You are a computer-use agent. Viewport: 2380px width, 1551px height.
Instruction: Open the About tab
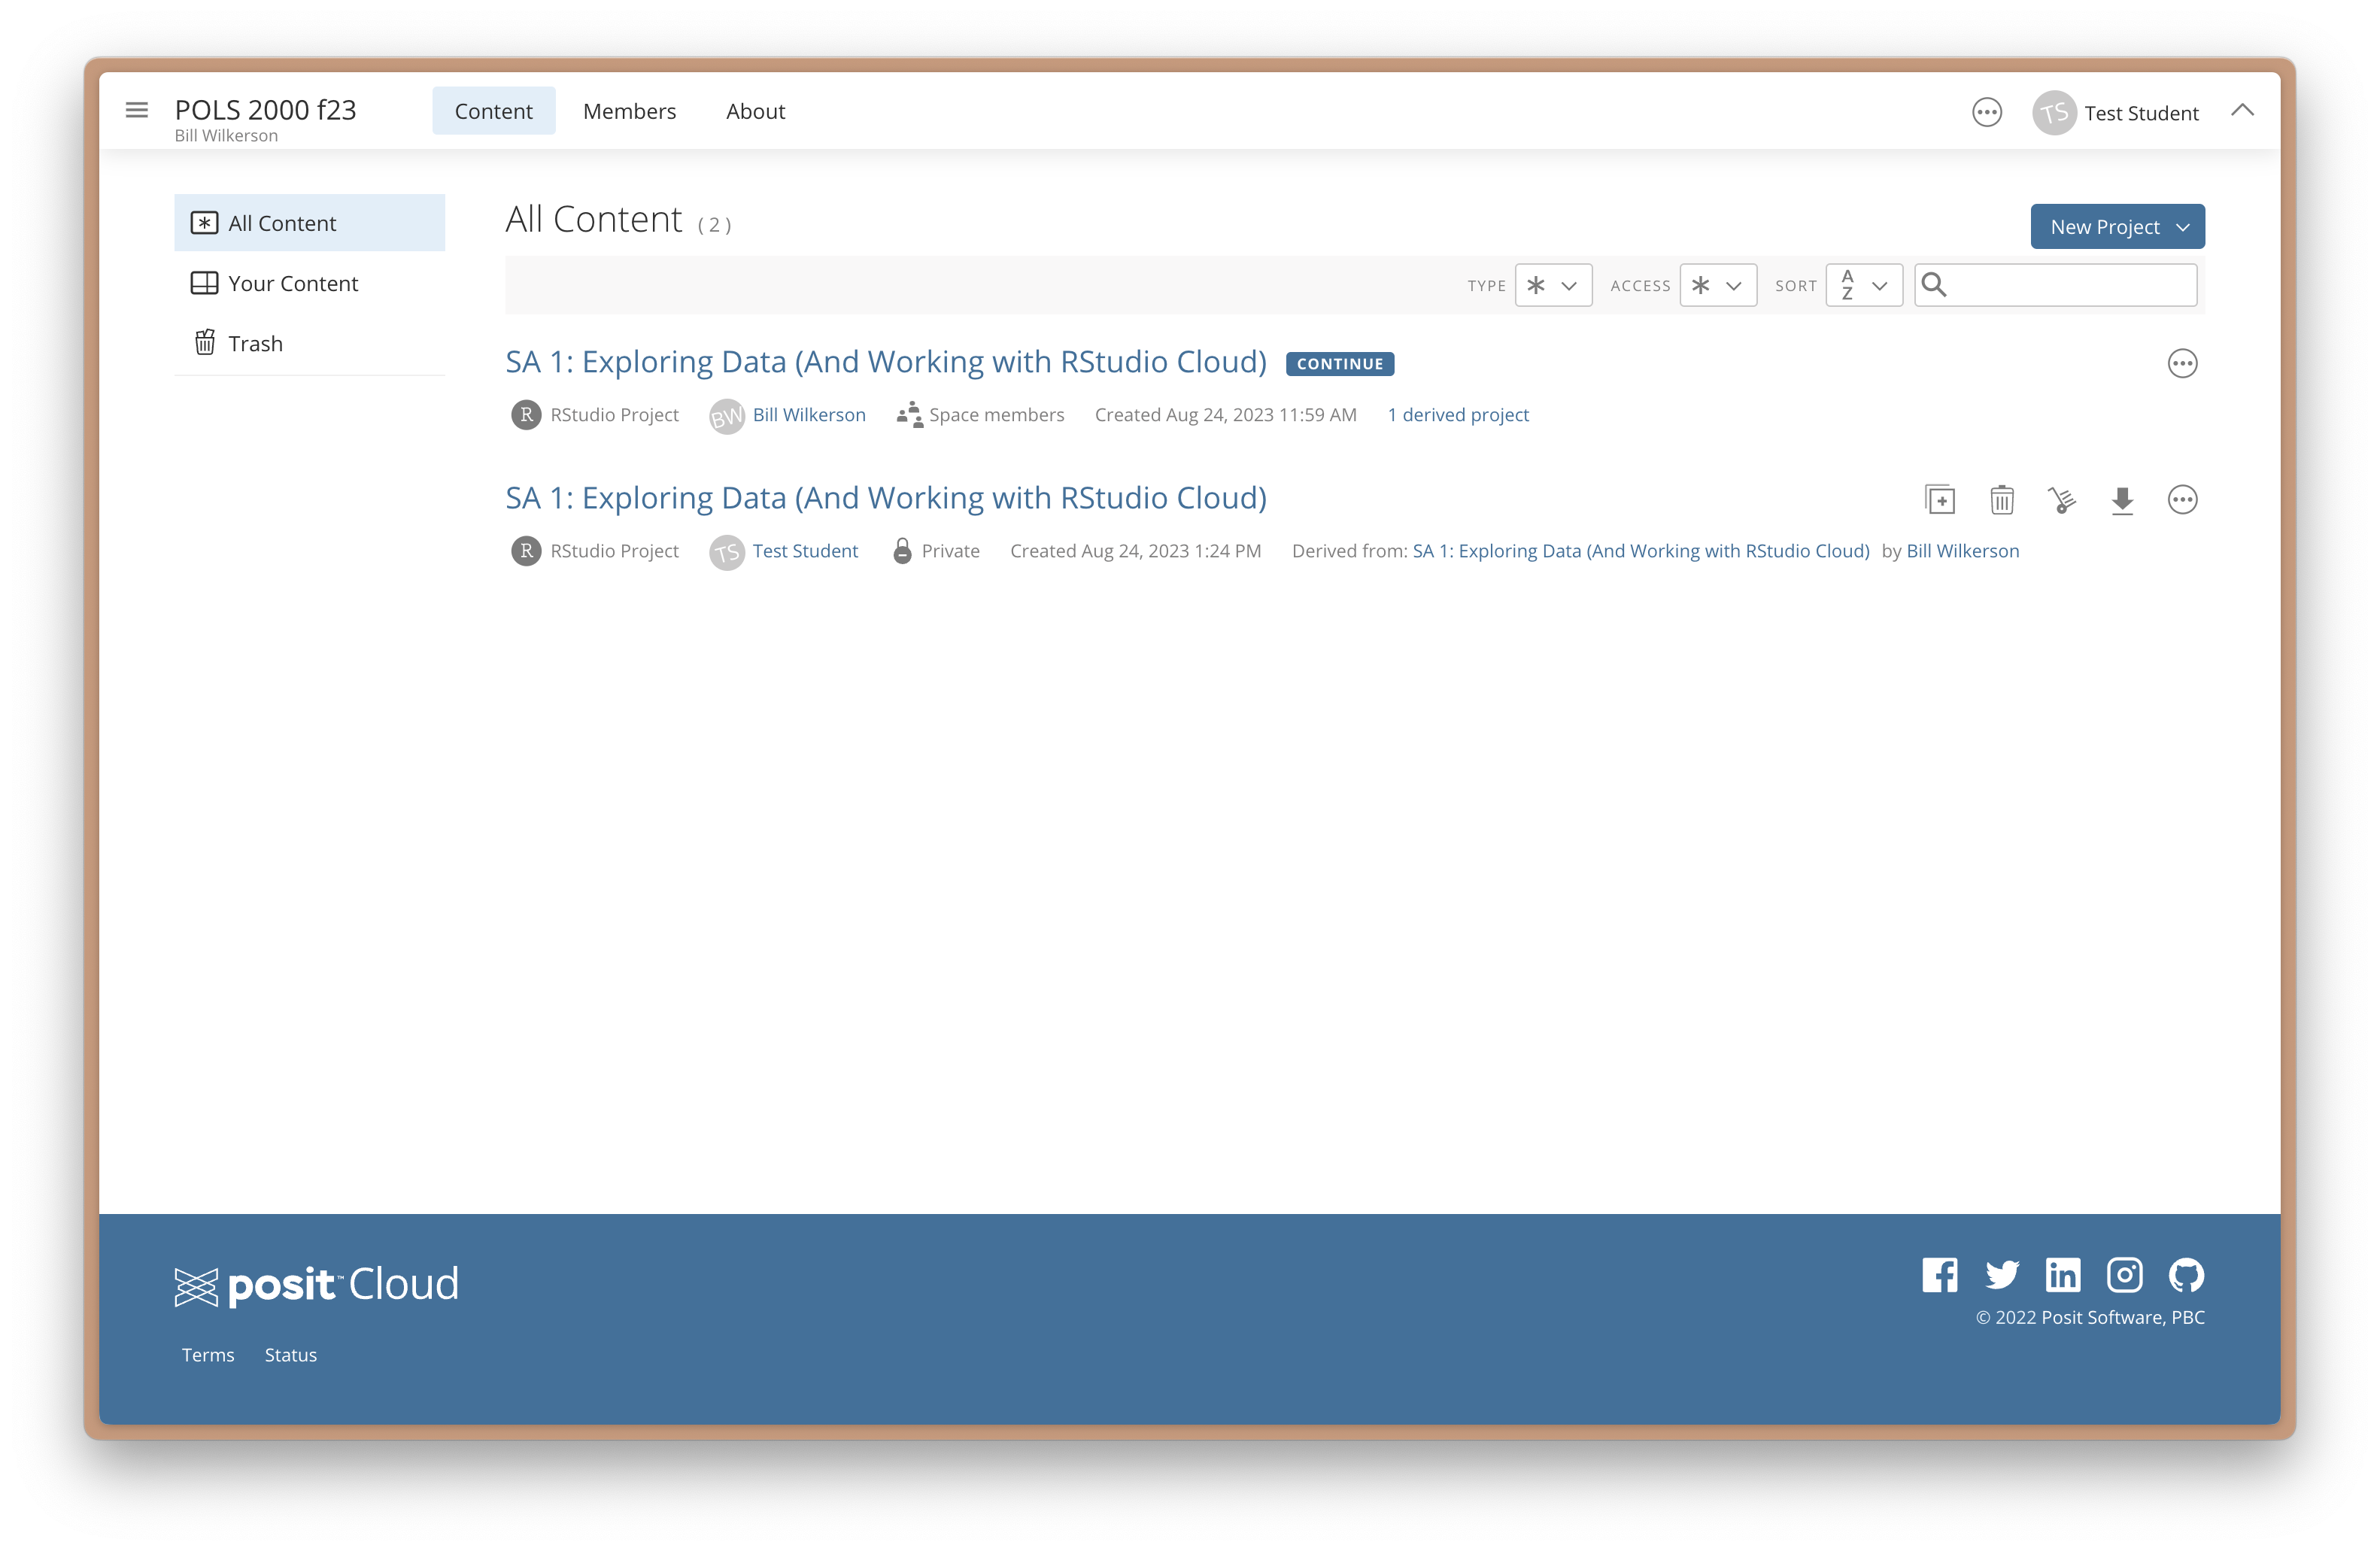(x=755, y=111)
